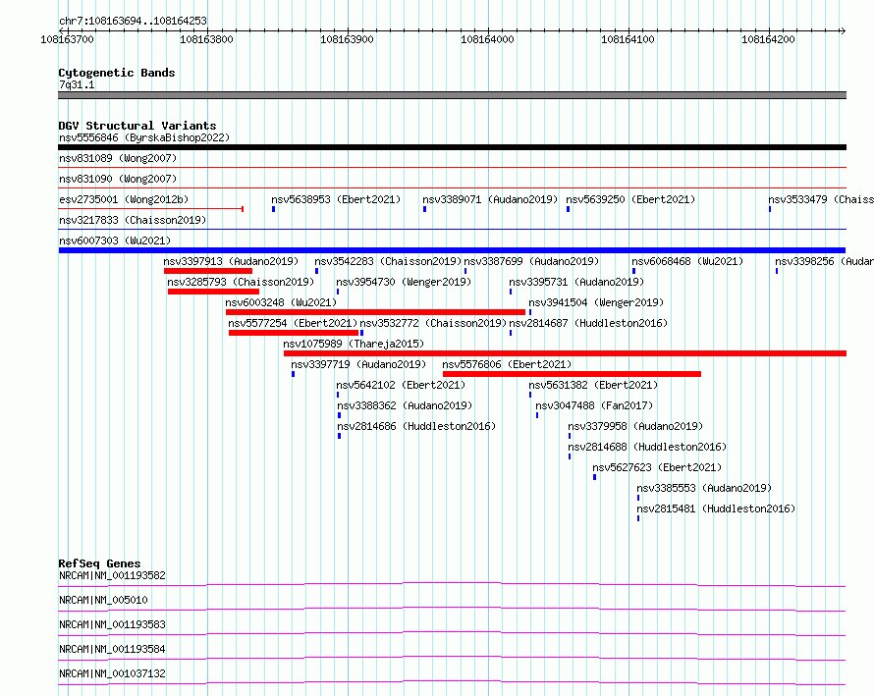Click the long red nsv6003248 bar
The image size is (874, 696).
(x=376, y=312)
